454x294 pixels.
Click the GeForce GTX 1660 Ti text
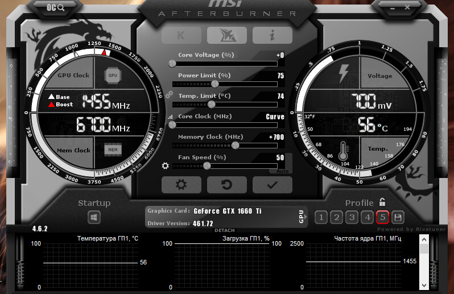click(x=228, y=211)
